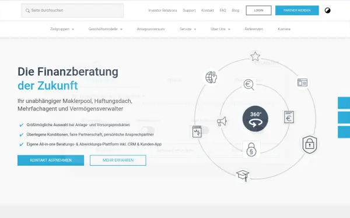Open the Blog link
This screenshot has width=350, height=218.
pos(236,10)
